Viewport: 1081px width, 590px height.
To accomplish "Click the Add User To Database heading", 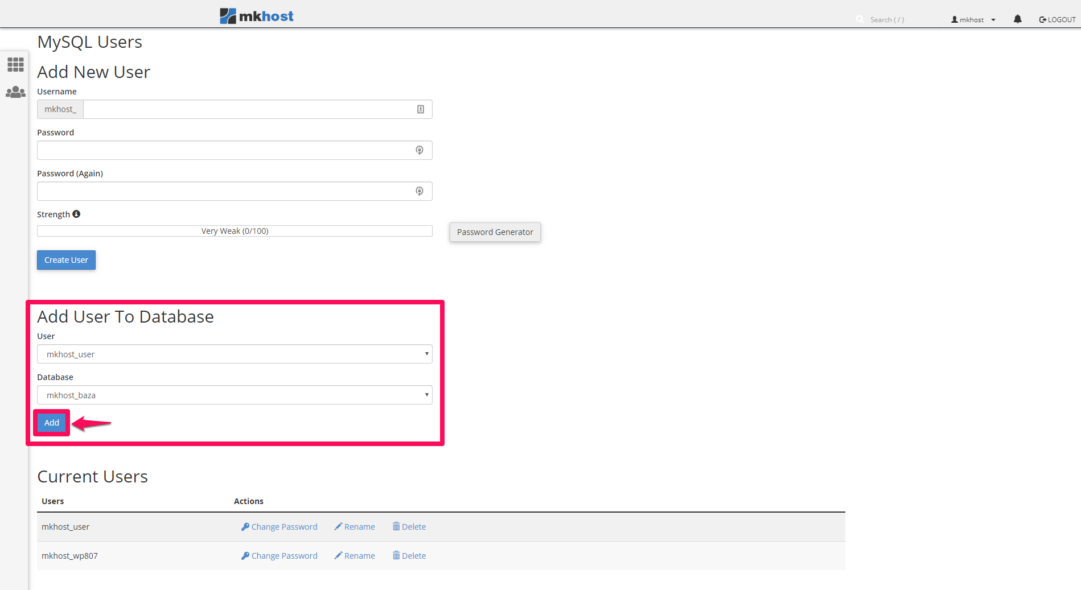I will point(125,316).
